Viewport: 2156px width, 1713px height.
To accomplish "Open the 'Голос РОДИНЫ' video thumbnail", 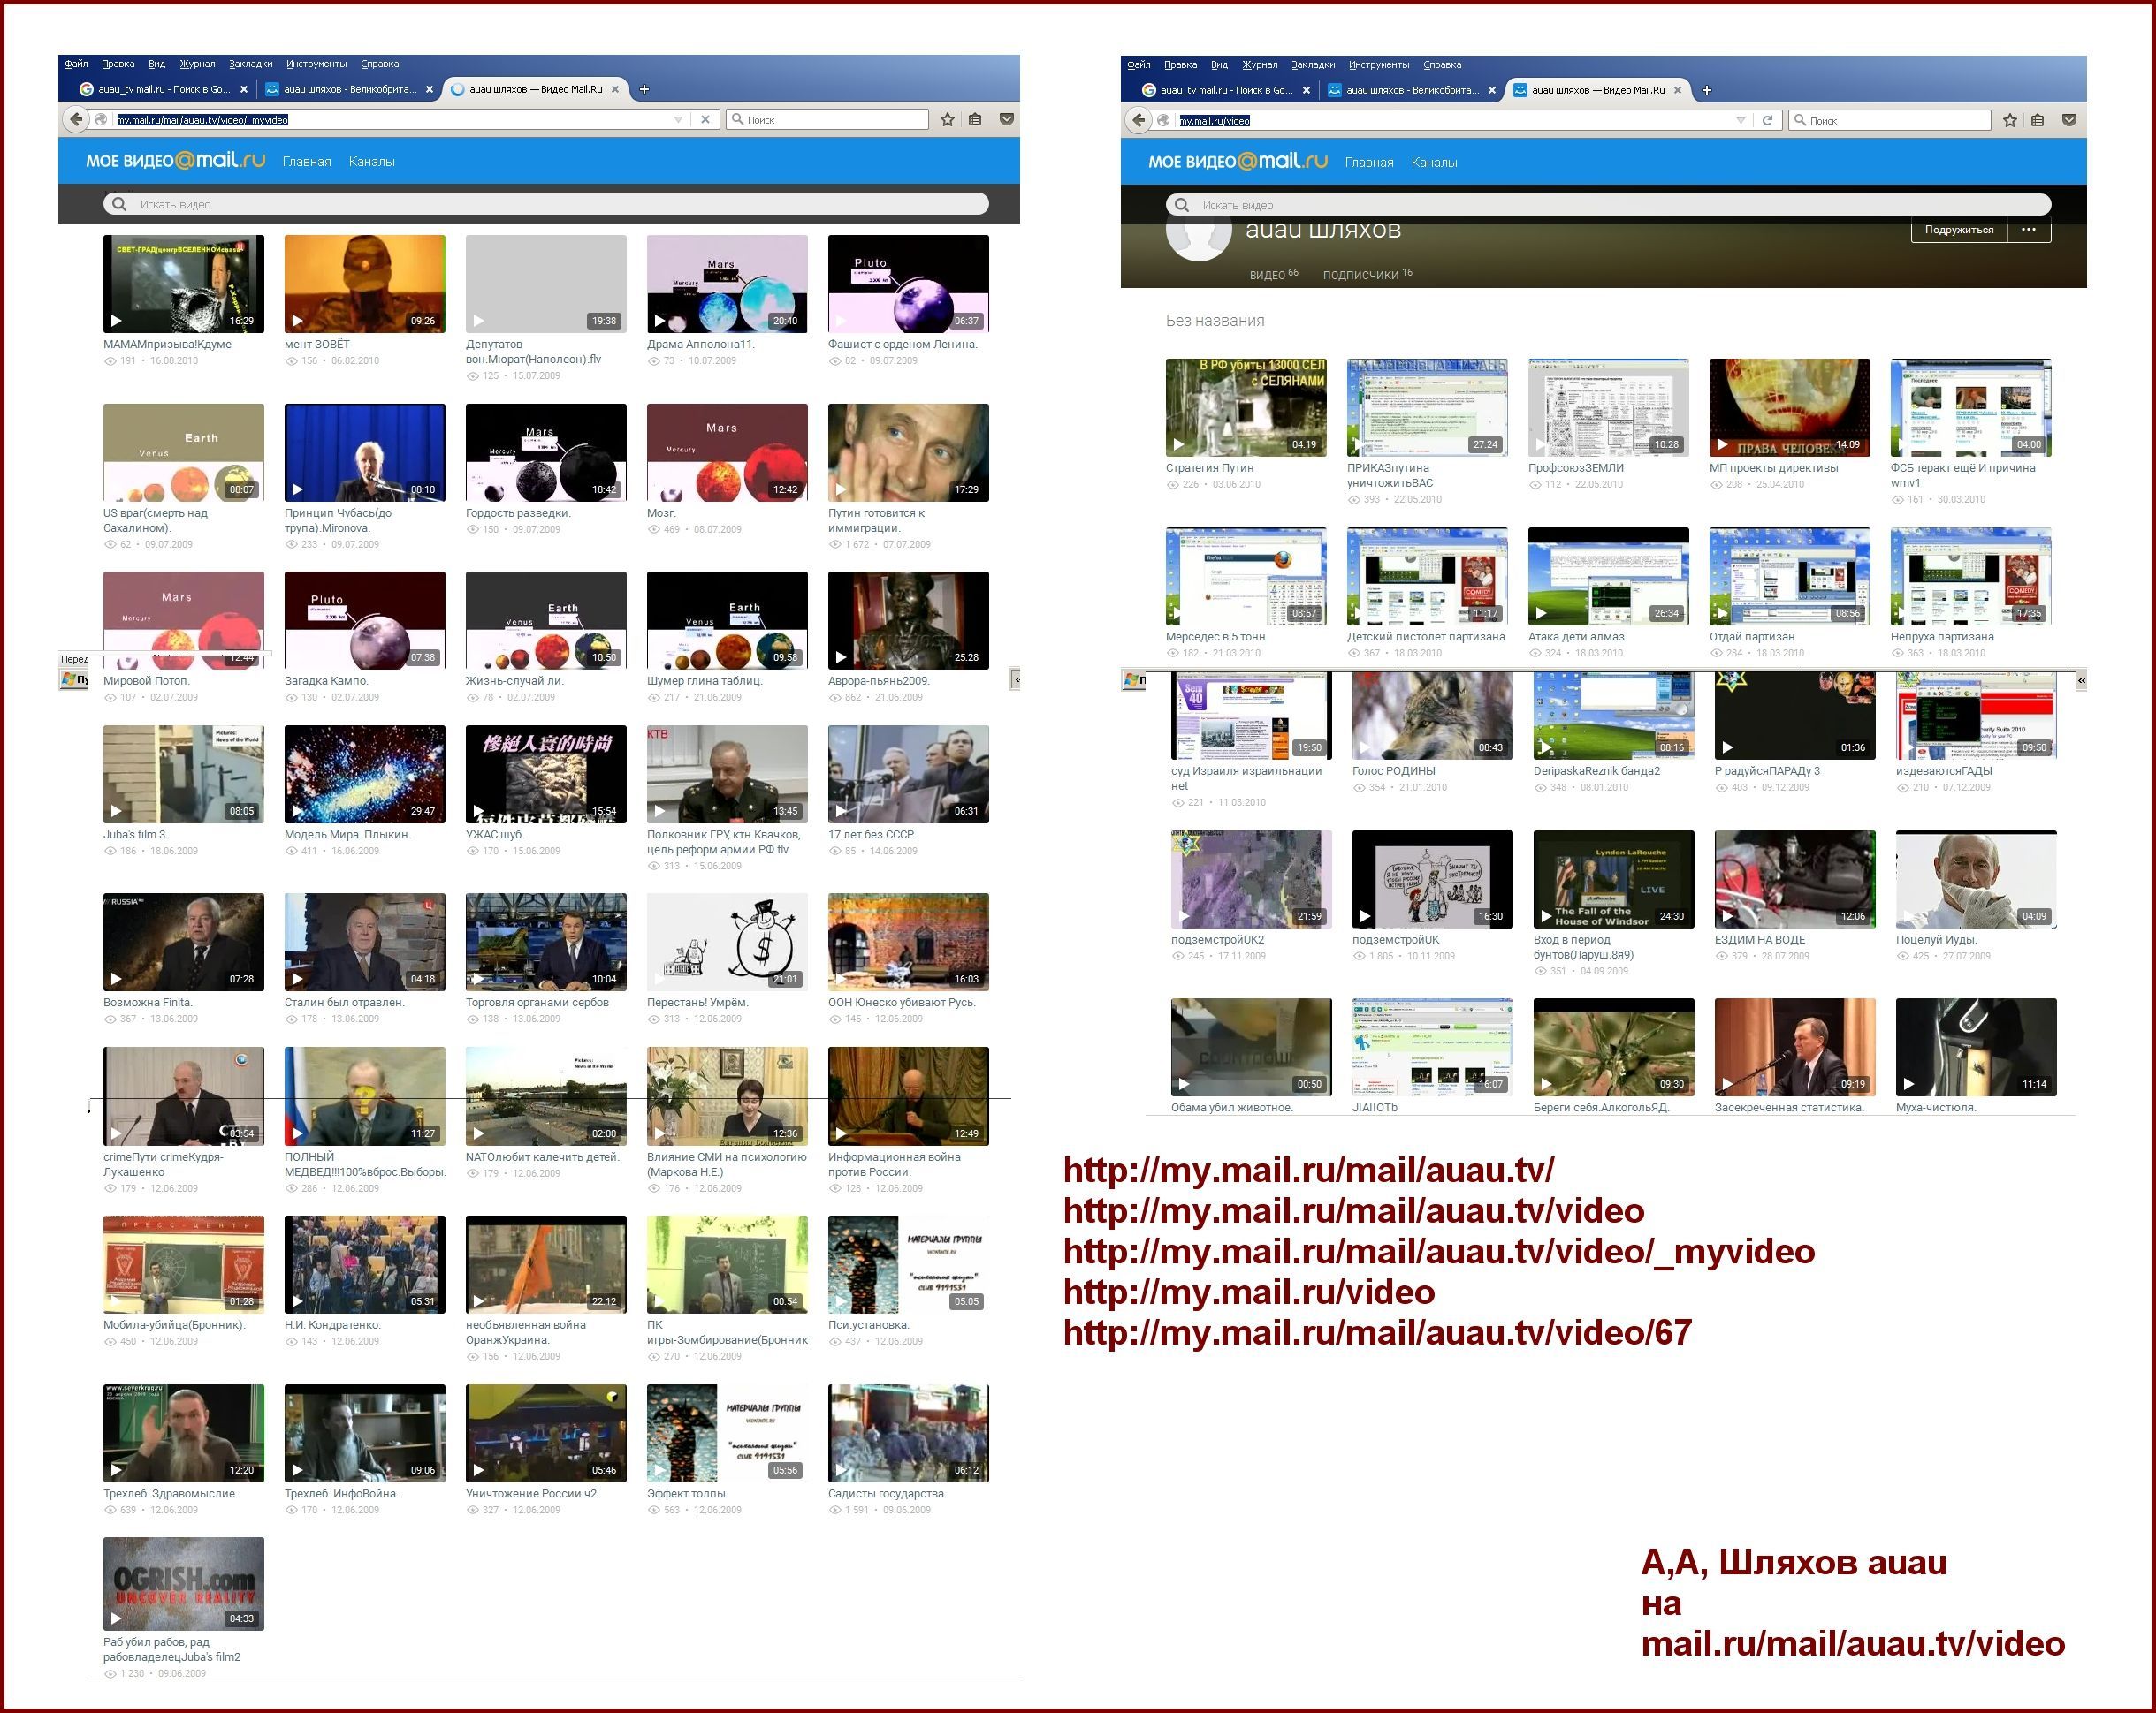I will coord(1433,716).
